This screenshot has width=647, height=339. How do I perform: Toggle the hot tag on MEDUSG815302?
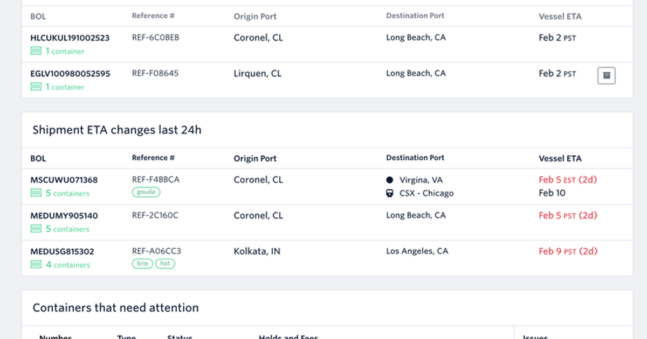[x=165, y=263]
